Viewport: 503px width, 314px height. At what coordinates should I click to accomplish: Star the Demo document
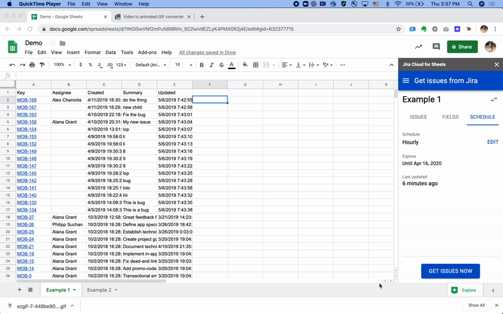pyautogui.click(x=53, y=43)
